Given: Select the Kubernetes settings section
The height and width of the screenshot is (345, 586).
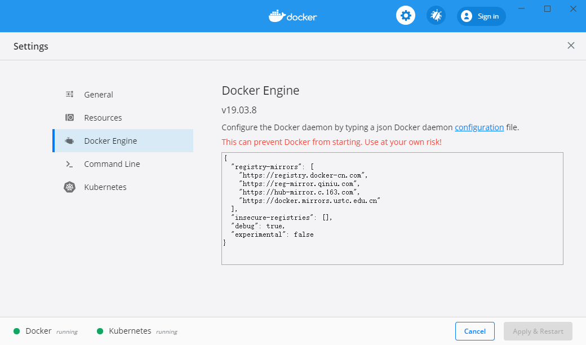Looking at the screenshot, I should [x=105, y=187].
